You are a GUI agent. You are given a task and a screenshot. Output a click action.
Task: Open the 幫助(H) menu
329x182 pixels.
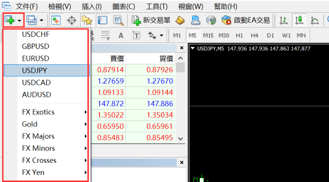pyautogui.click(x=226, y=7)
